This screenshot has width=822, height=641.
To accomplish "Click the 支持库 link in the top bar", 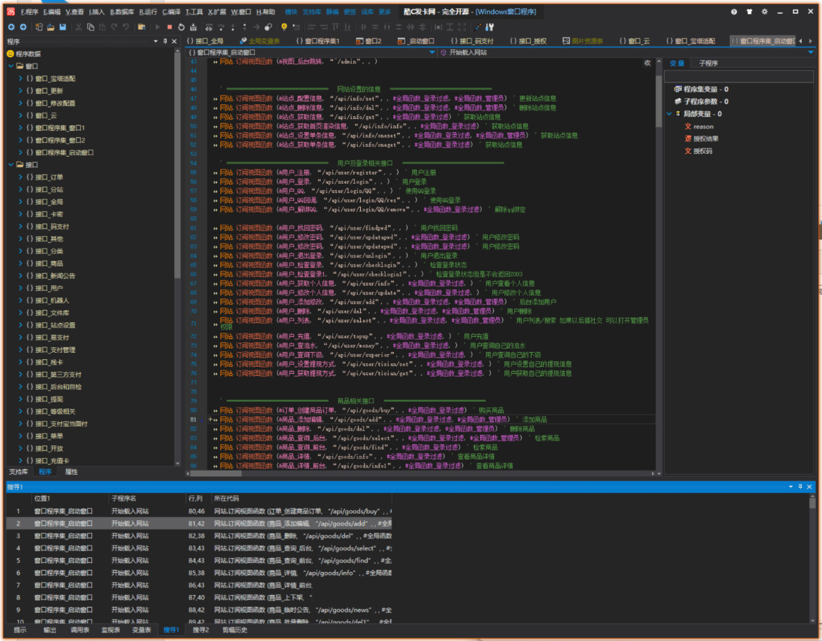I will [x=312, y=12].
